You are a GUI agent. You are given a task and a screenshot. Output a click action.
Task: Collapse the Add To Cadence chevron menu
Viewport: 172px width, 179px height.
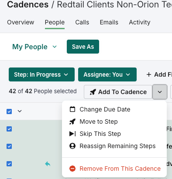point(160,92)
